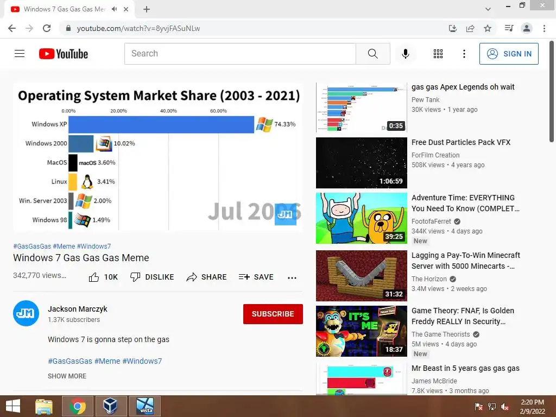Image resolution: width=556 pixels, height=417 pixels.
Task: Mute tab via speaker icon
Action: 114,9
